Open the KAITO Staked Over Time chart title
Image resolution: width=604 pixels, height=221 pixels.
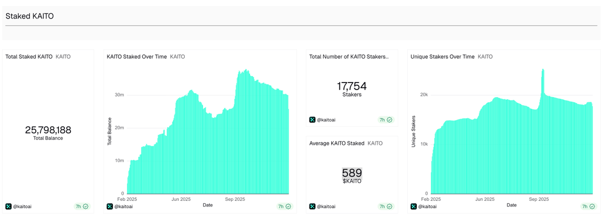(136, 57)
